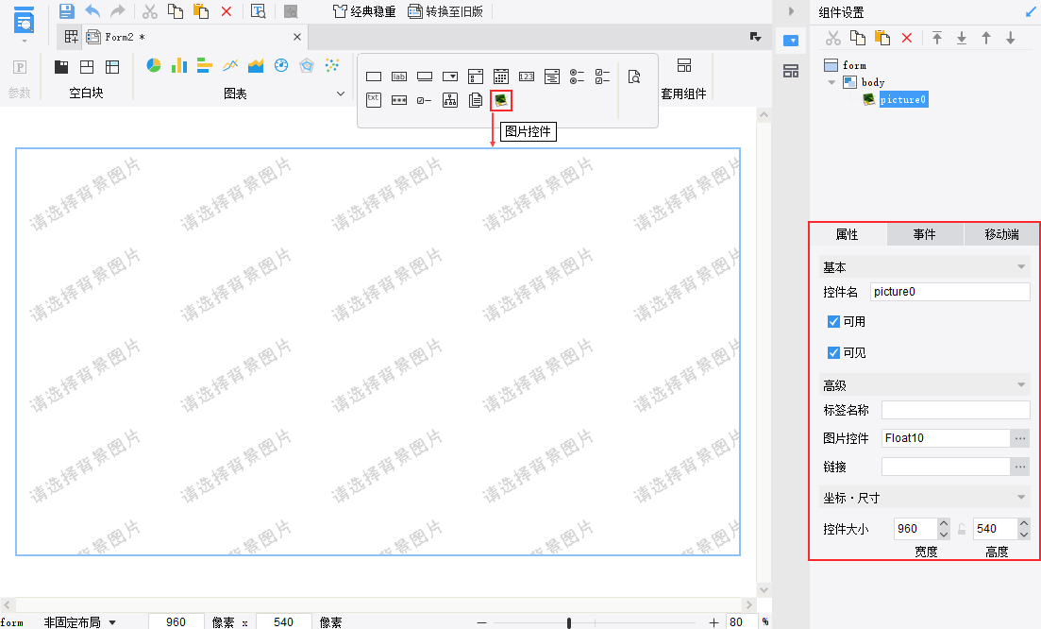Undo the last action

pos(92,11)
